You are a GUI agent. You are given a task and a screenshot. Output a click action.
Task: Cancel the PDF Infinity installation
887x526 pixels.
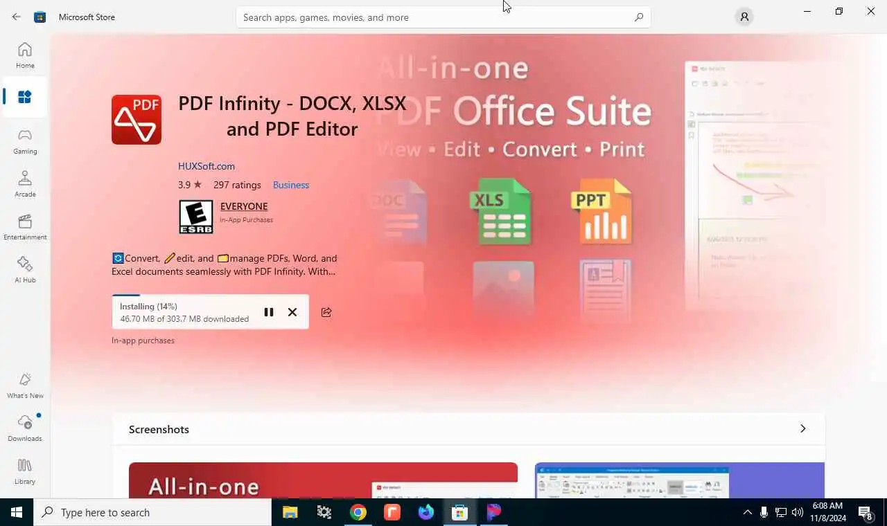point(292,312)
